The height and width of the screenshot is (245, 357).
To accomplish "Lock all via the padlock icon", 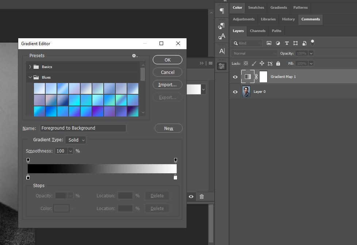I will click(278, 63).
